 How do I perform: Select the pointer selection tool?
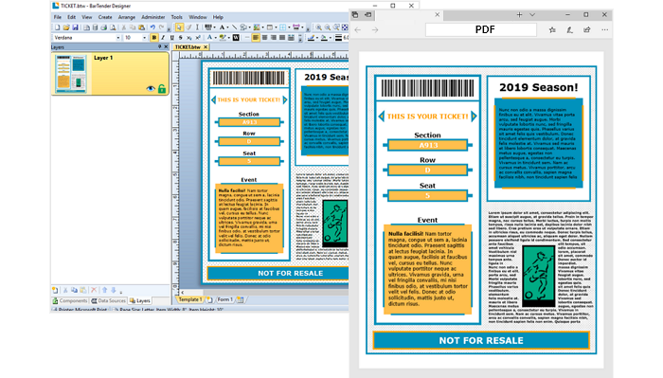179,27
